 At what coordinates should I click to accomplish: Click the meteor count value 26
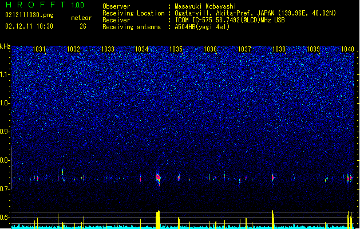[83, 26]
